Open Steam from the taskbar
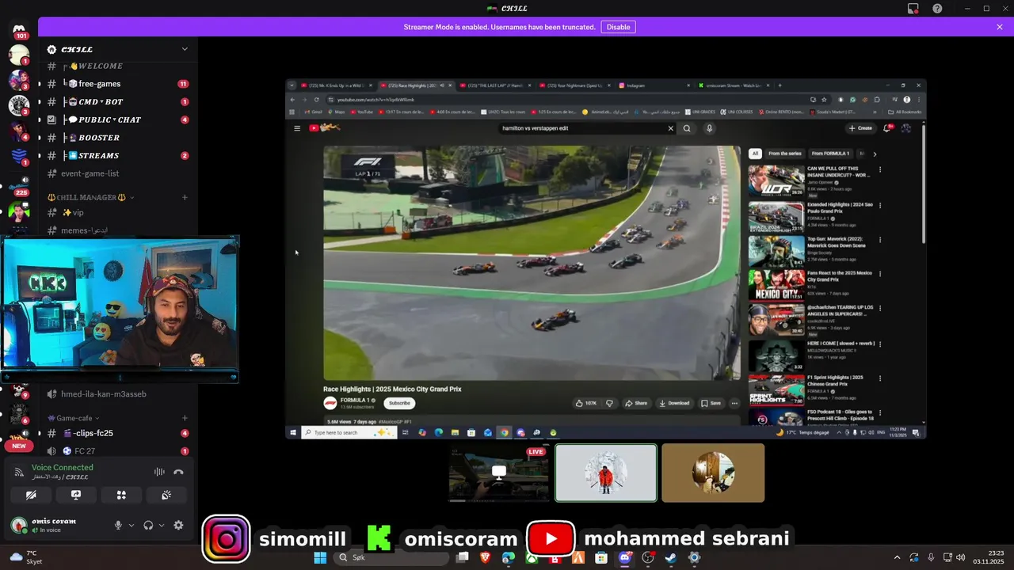The height and width of the screenshot is (570, 1014). coord(671,557)
